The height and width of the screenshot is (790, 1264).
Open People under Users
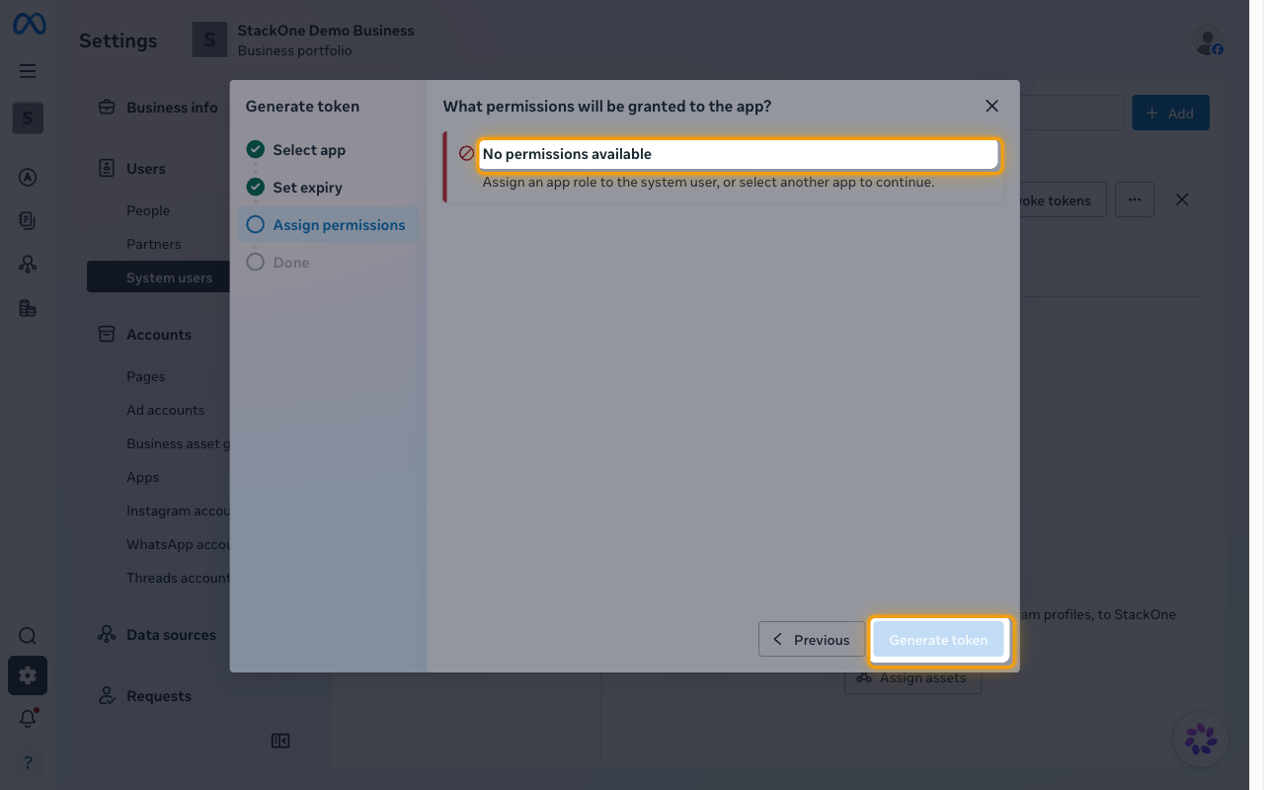(x=148, y=210)
